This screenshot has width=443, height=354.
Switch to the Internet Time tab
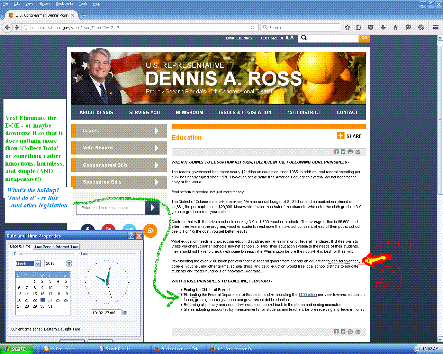[x=67, y=246]
